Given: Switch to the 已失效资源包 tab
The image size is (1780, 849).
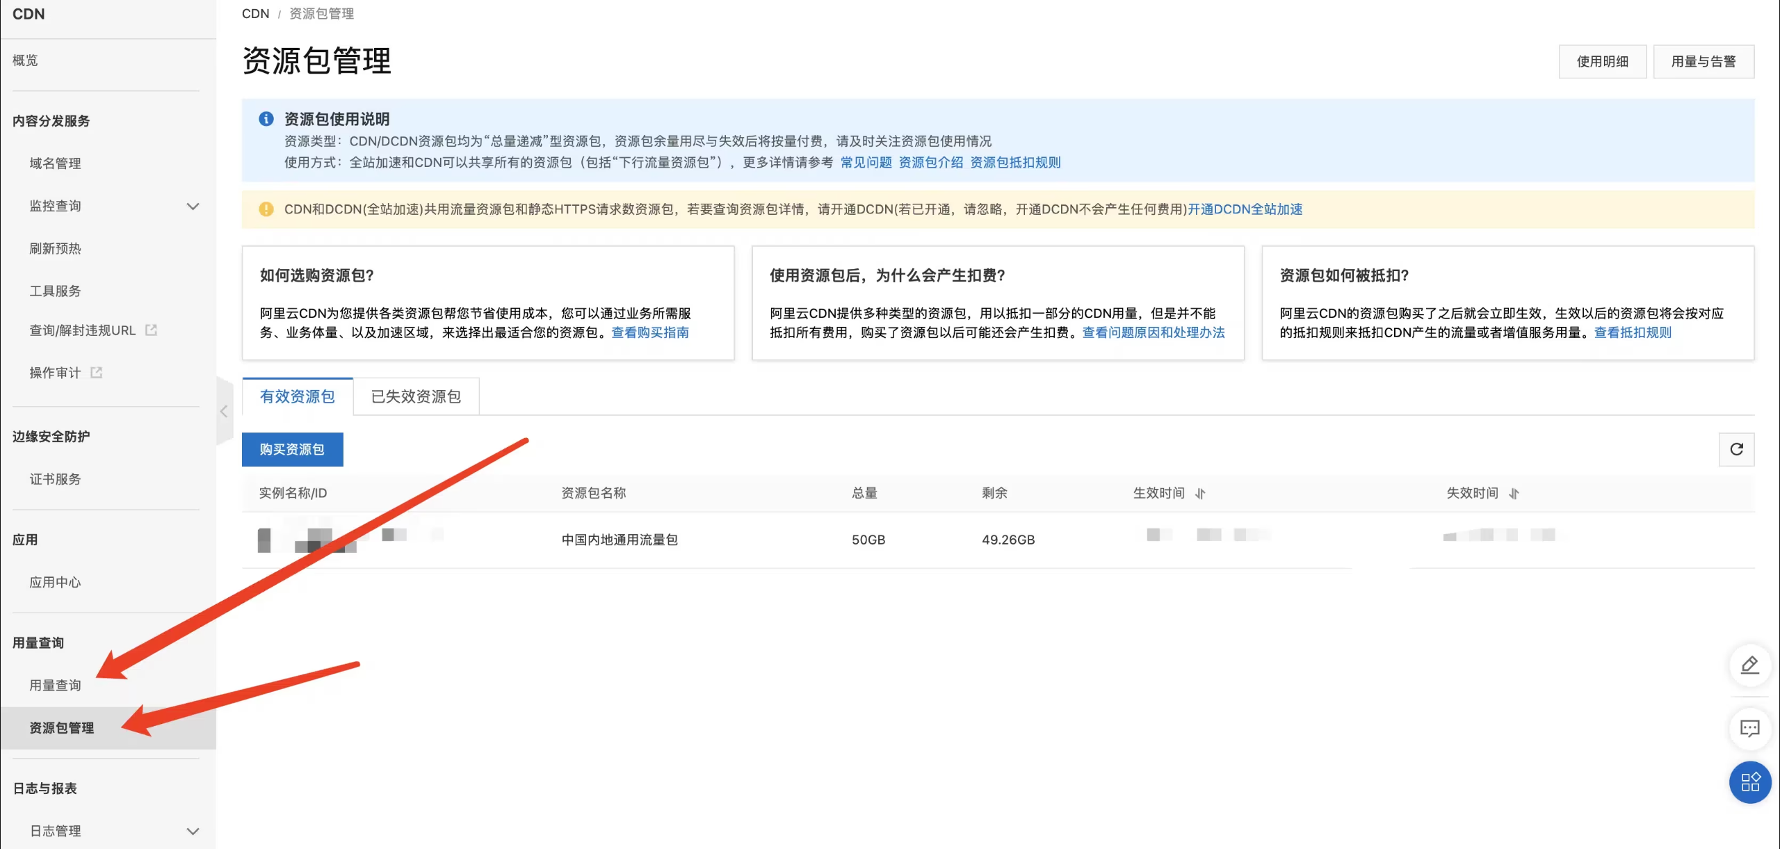Looking at the screenshot, I should point(416,396).
